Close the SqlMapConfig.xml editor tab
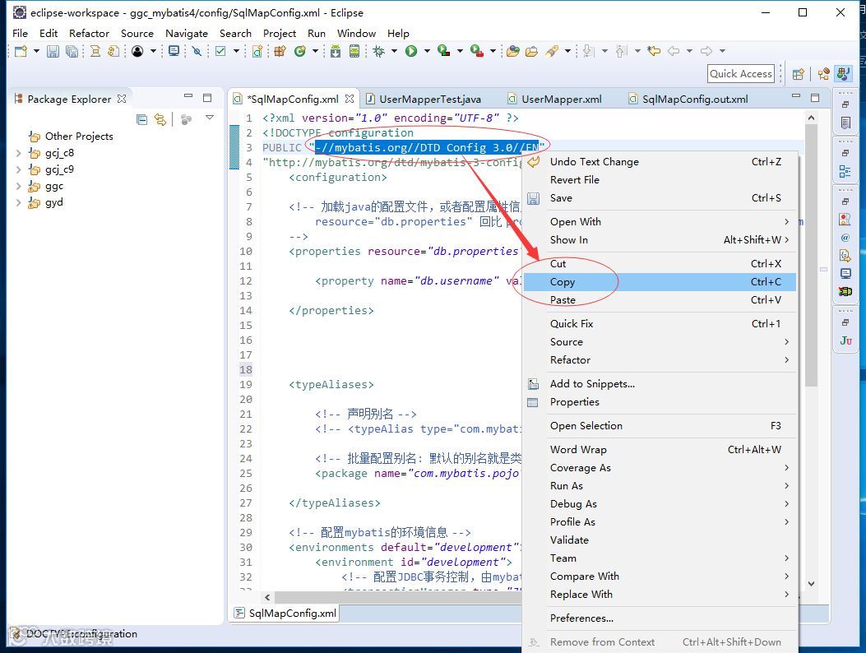Screen dimensions: 866x653 [350, 99]
